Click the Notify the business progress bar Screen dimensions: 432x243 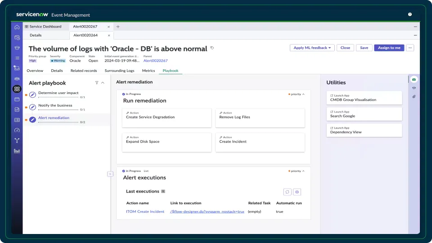coord(58,110)
